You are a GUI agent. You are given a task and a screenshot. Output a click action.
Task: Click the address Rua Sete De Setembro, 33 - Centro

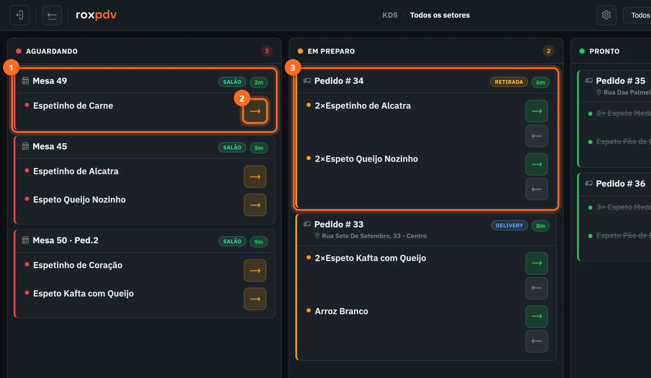[x=374, y=236]
